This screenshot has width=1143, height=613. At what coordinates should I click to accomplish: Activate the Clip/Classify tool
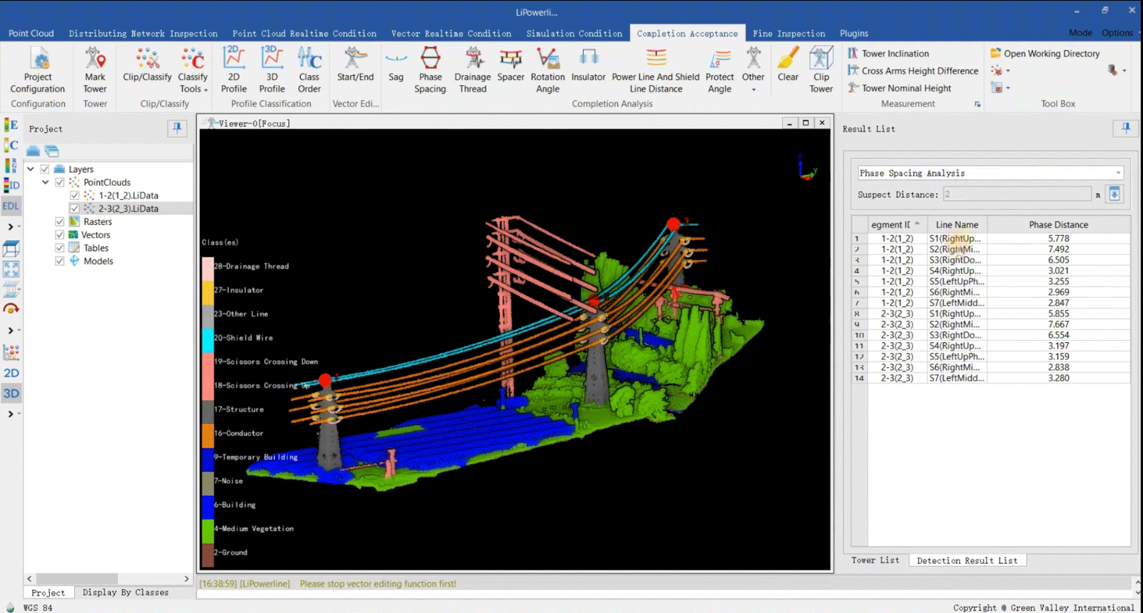pos(147,66)
